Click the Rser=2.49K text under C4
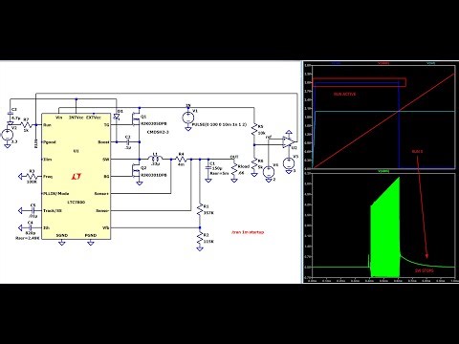Screen dimensions: 459x344 click(x=28, y=238)
